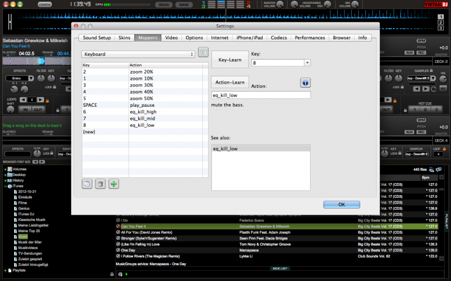Click the DECKS button in top bar
The width and height of the screenshot is (451, 281).
click(163, 4)
